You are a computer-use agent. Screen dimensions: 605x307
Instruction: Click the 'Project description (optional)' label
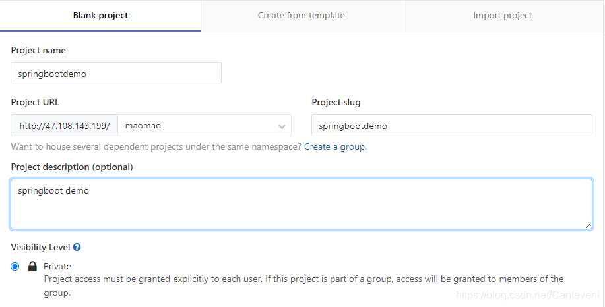point(72,167)
